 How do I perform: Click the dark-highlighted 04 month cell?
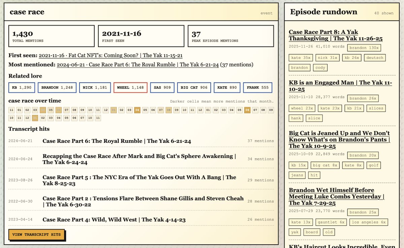[x=137, y=110]
